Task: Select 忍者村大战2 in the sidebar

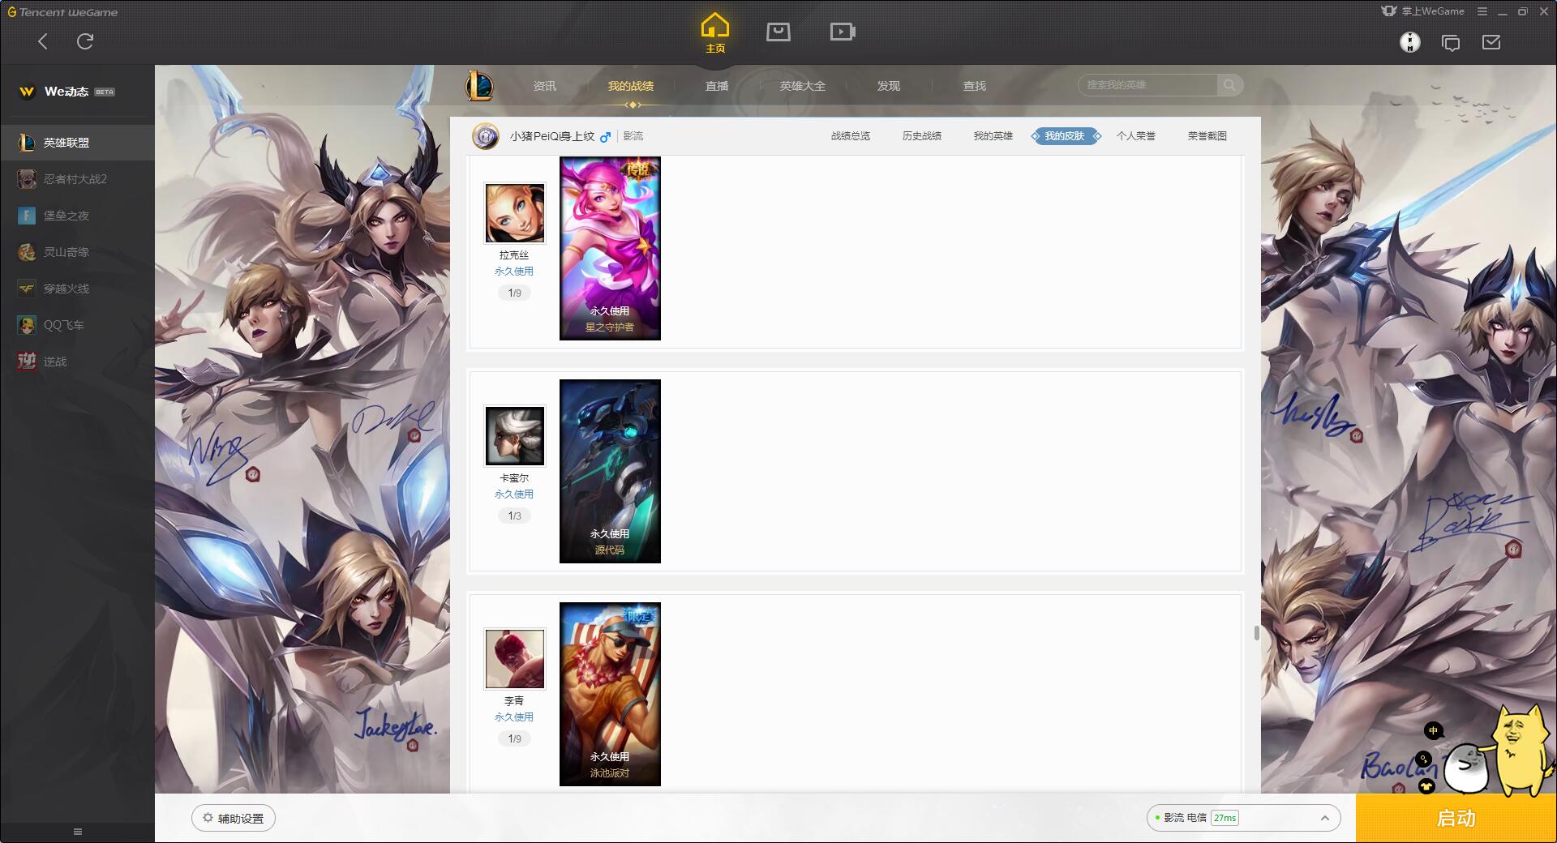Action: 77,179
